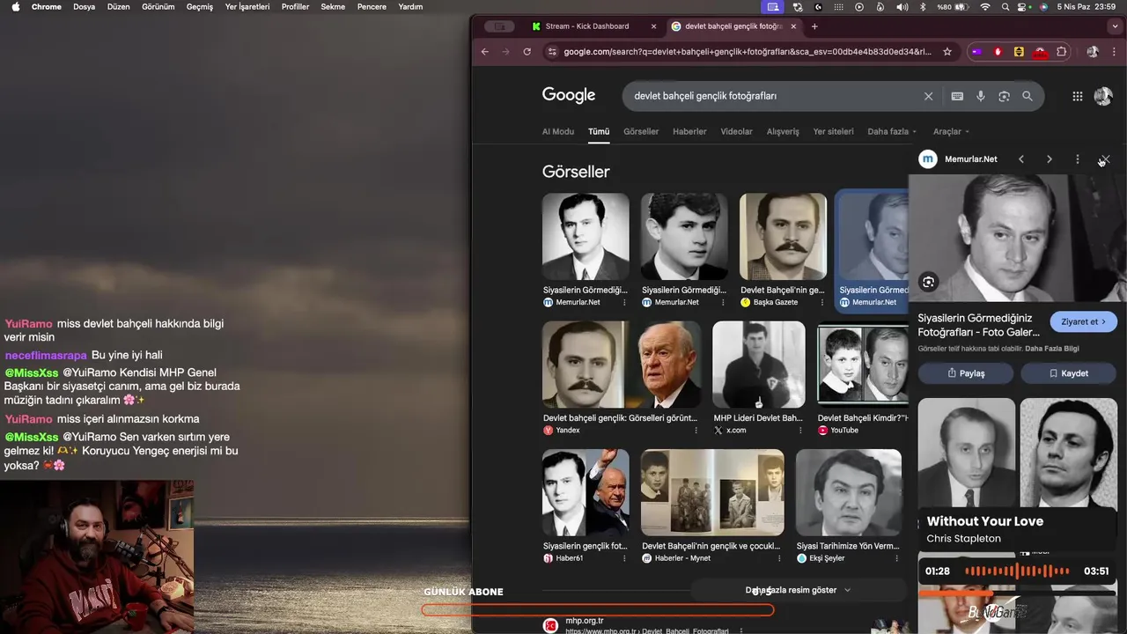The height and width of the screenshot is (634, 1127).
Task: Show previous image in preview panel
Action: click(1021, 159)
